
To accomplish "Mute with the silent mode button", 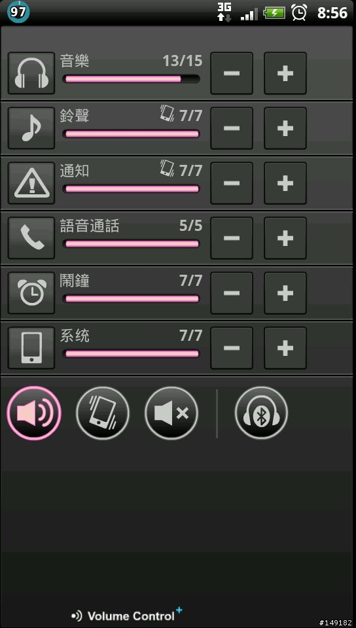I will point(171,413).
